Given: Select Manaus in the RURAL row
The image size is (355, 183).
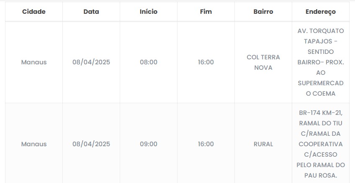Looking at the screenshot, I should 34,144.
